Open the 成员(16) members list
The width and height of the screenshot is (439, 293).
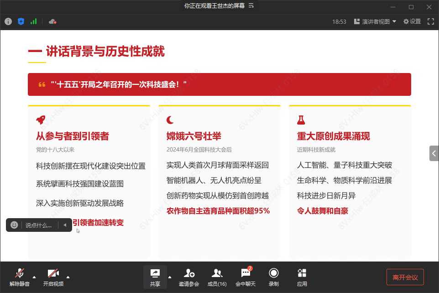point(217,277)
